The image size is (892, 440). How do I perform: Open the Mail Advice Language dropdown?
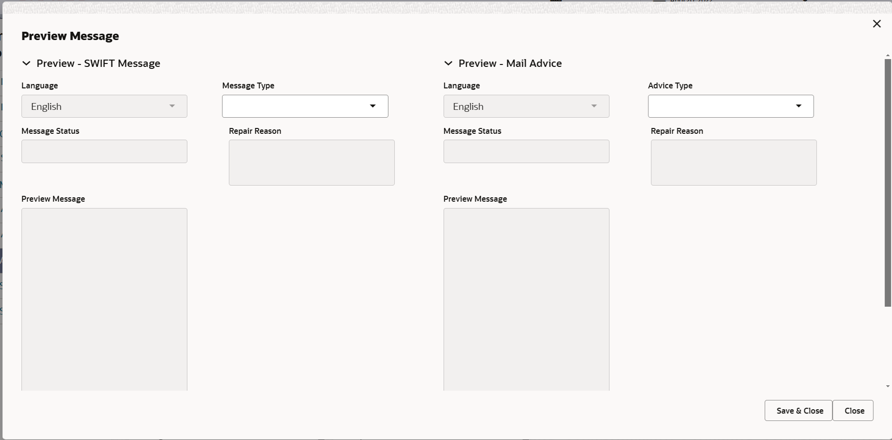click(526, 106)
